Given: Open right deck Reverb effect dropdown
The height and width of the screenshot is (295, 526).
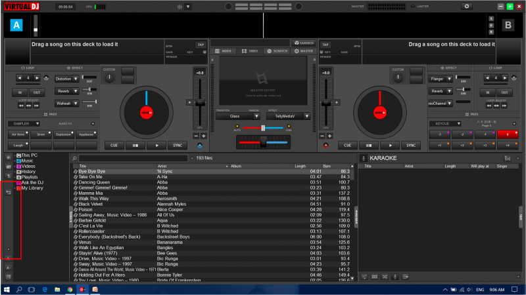Looking at the screenshot, I should click(449, 91).
